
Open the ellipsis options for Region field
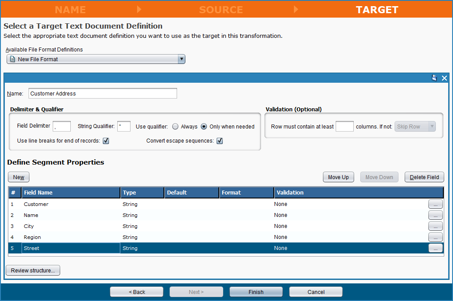pyautogui.click(x=435, y=237)
